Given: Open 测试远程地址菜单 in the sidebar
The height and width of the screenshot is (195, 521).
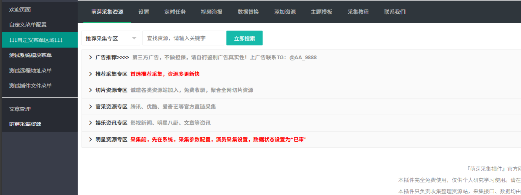Looking at the screenshot, I should coord(39,71).
